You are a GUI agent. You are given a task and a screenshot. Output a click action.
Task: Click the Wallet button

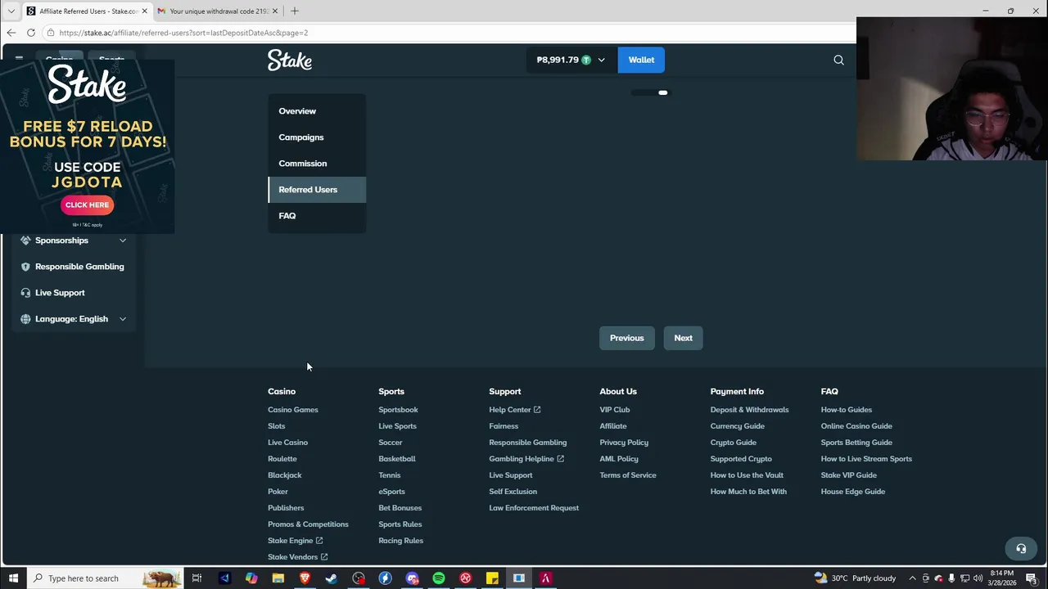tap(641, 60)
